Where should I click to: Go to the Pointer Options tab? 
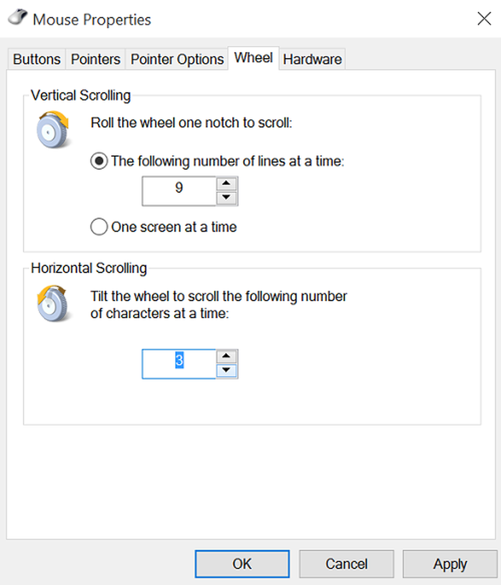[x=177, y=59]
